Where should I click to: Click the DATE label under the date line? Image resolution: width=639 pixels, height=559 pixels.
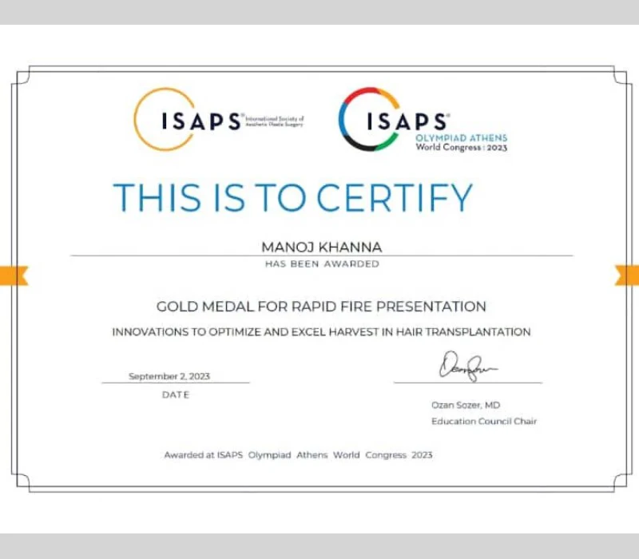[x=177, y=394]
